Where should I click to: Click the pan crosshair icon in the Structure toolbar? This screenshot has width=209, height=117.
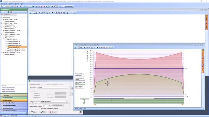click(39, 13)
